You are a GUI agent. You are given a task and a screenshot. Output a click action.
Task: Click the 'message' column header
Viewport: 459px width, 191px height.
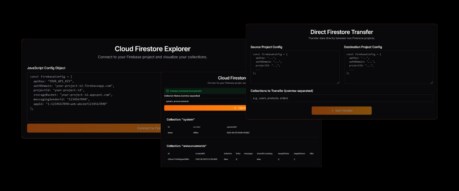click(x=248, y=153)
